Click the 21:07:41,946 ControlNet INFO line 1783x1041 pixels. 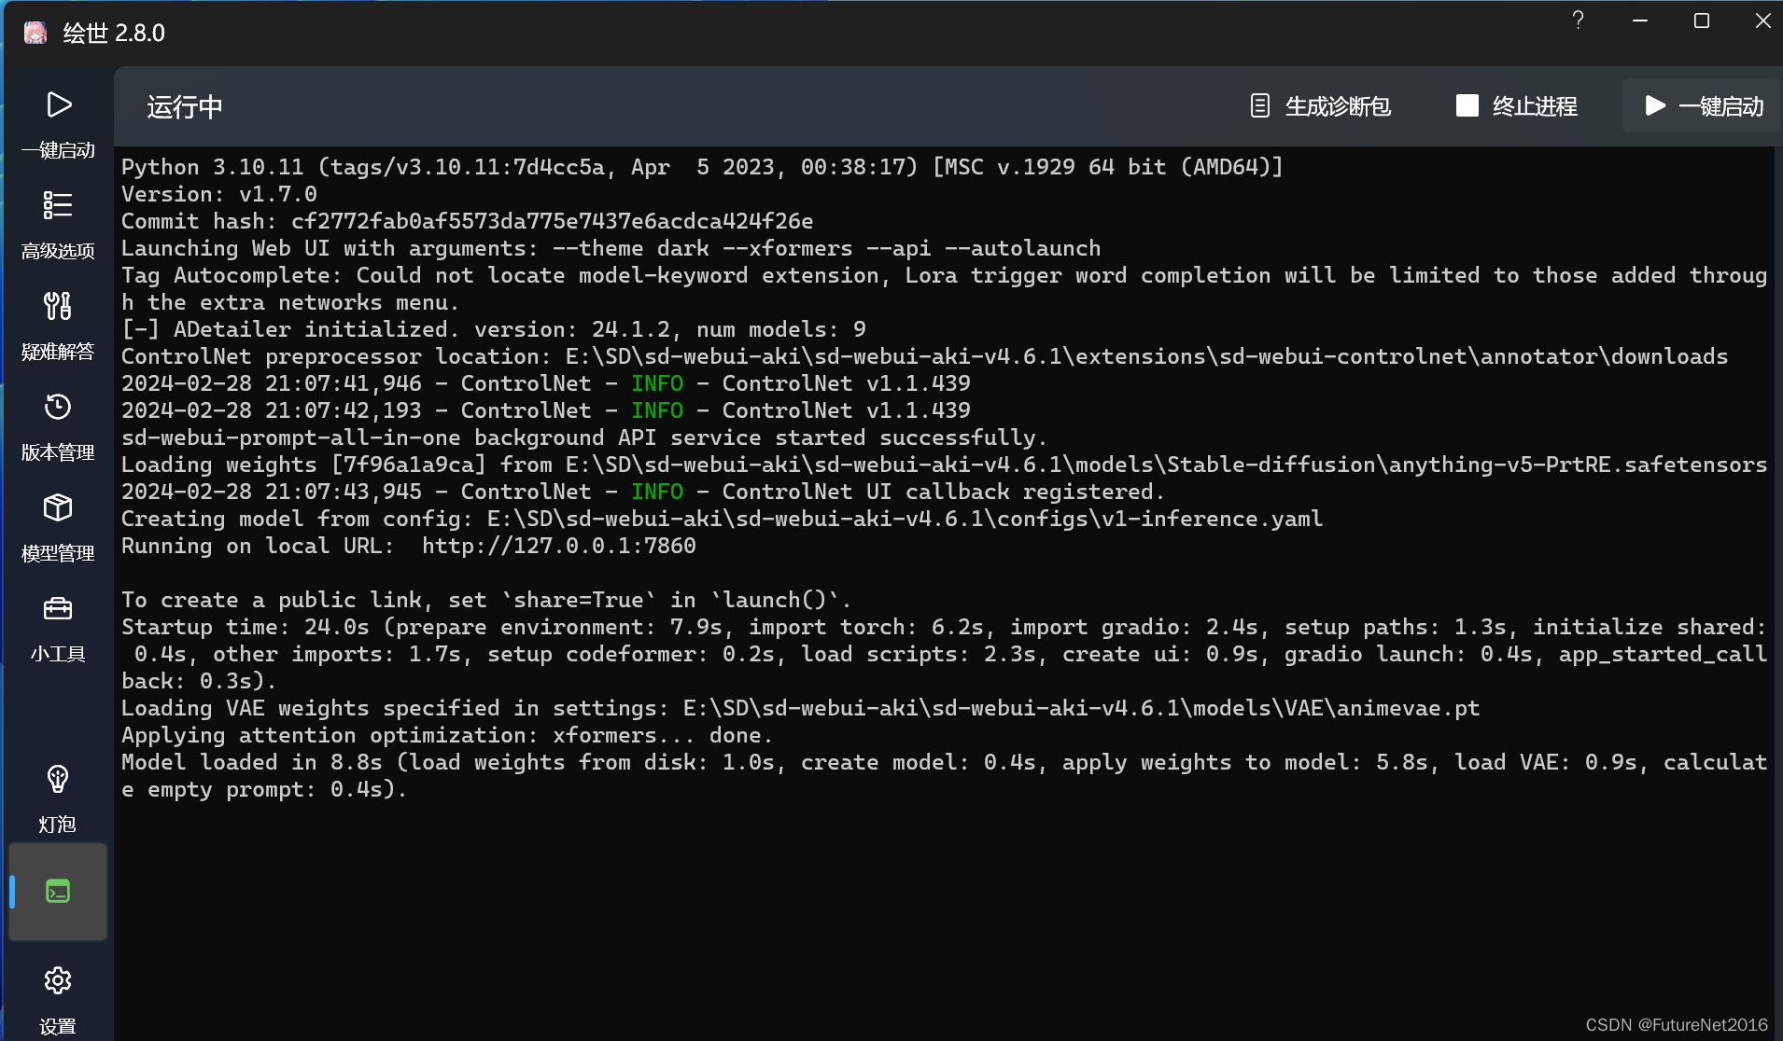click(546, 383)
